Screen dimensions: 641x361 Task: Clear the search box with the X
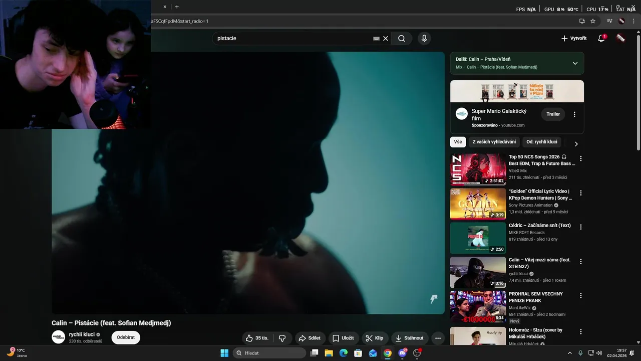(386, 39)
